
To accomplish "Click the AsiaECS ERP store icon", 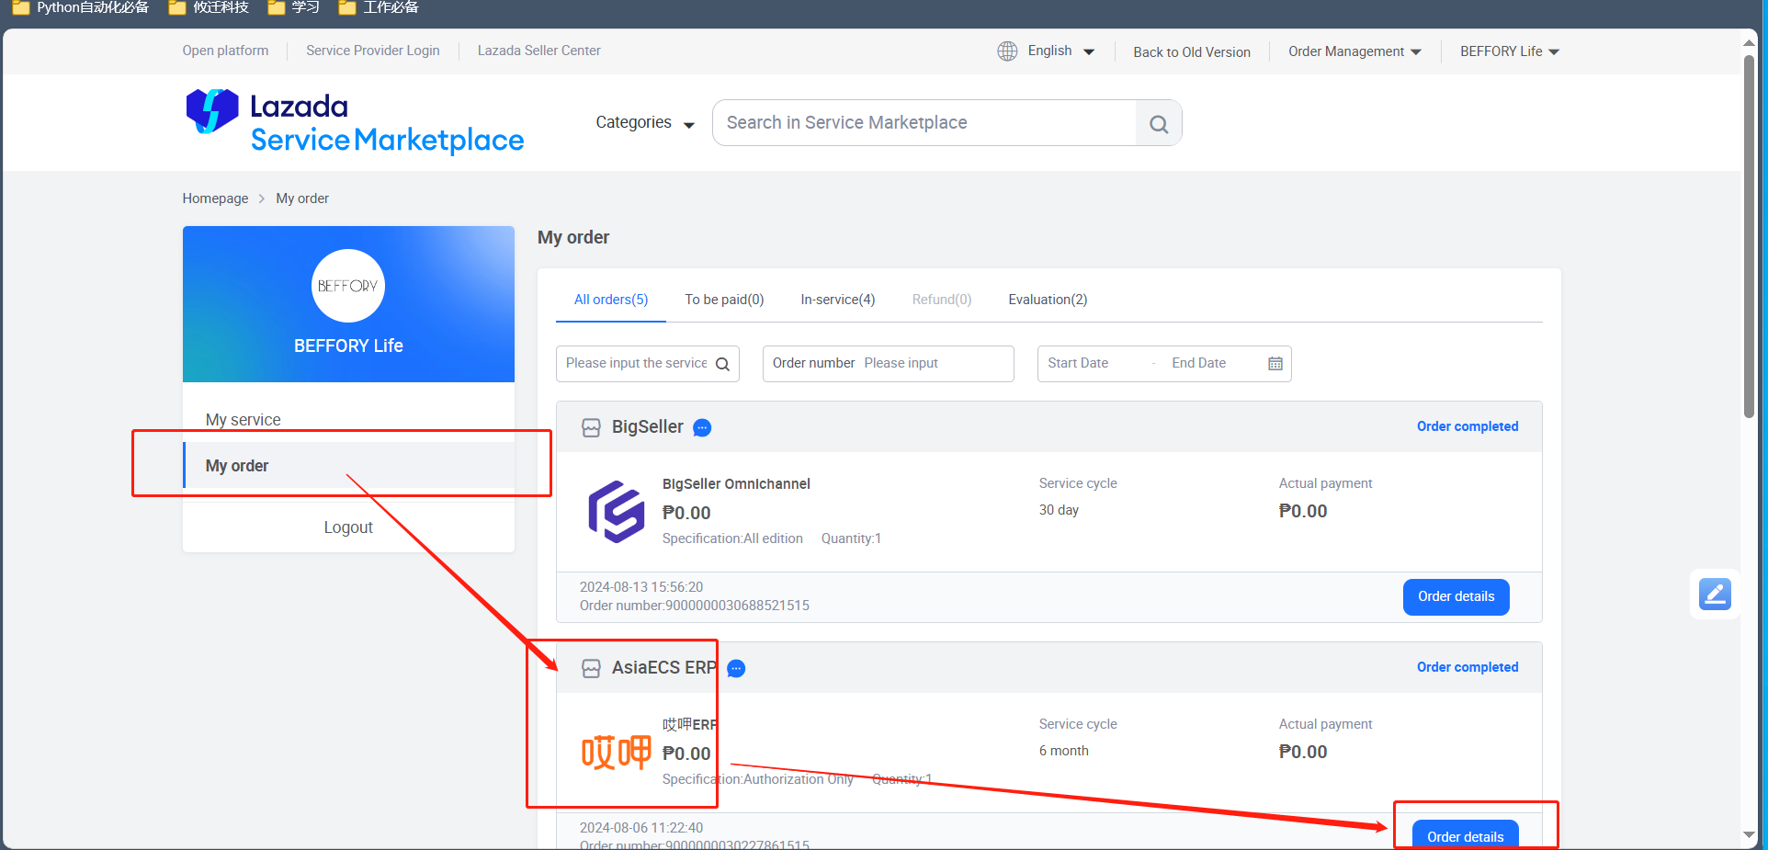I will click(x=591, y=668).
